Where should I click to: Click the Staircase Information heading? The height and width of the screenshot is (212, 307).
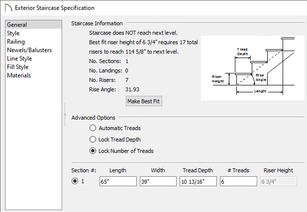point(97,23)
